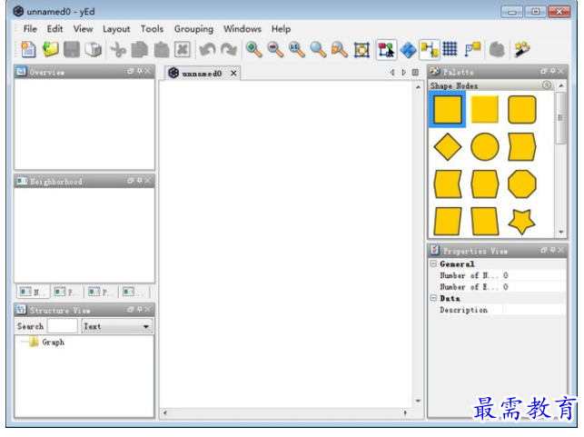Click the Open file folder icon
The height and width of the screenshot is (437, 584).
tap(50, 50)
